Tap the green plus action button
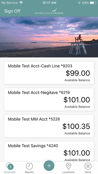98x174 pixels. 49,165
